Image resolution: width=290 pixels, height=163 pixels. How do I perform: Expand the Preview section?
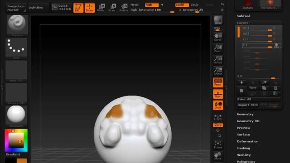click(x=244, y=128)
